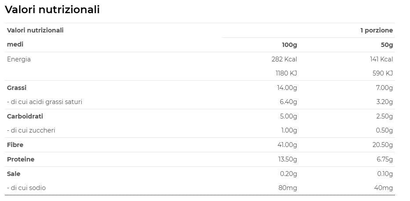This screenshot has height=201, width=410.
Task: Select the 'Proteine' row label
Action: 21,159
